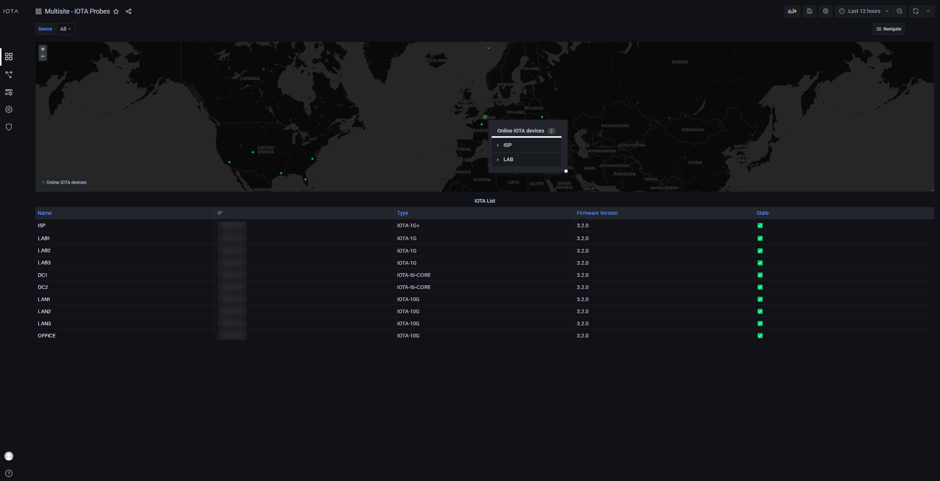Open the Navigate menu

point(889,29)
